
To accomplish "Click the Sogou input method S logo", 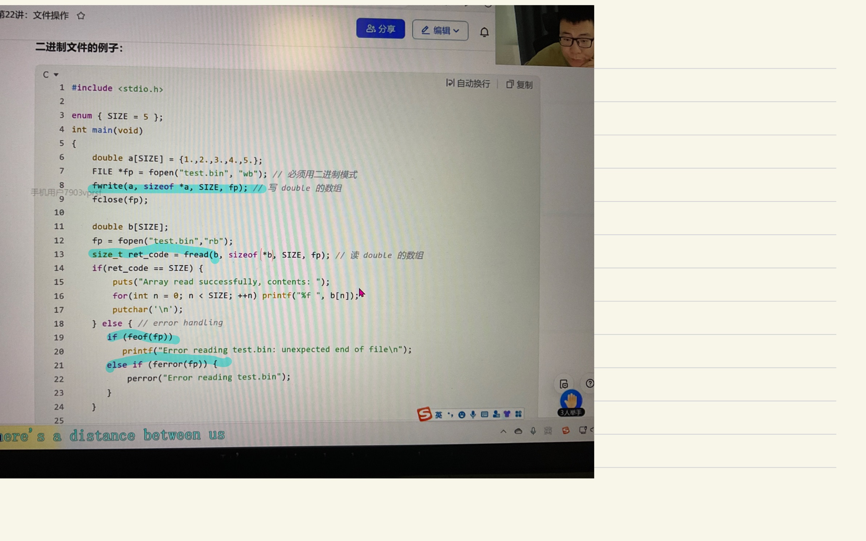I will [x=424, y=414].
